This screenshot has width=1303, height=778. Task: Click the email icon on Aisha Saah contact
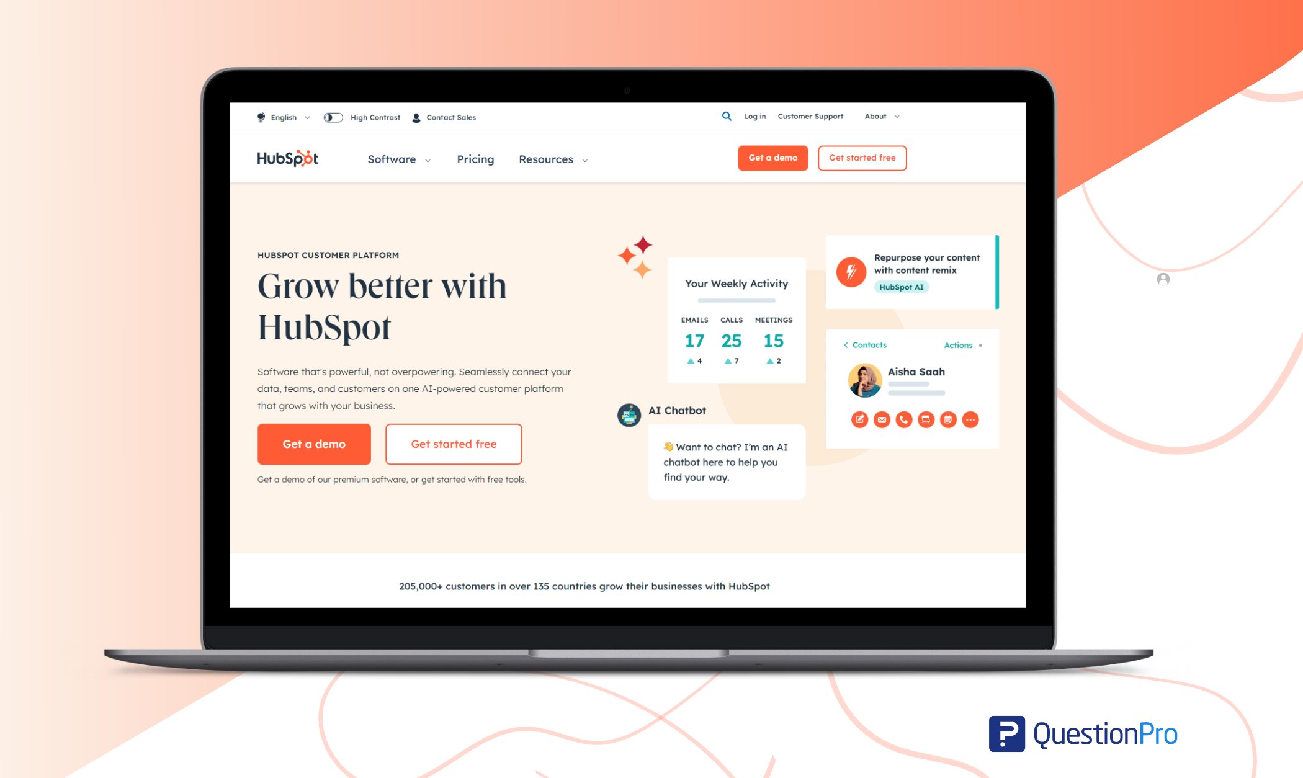pyautogui.click(x=882, y=419)
